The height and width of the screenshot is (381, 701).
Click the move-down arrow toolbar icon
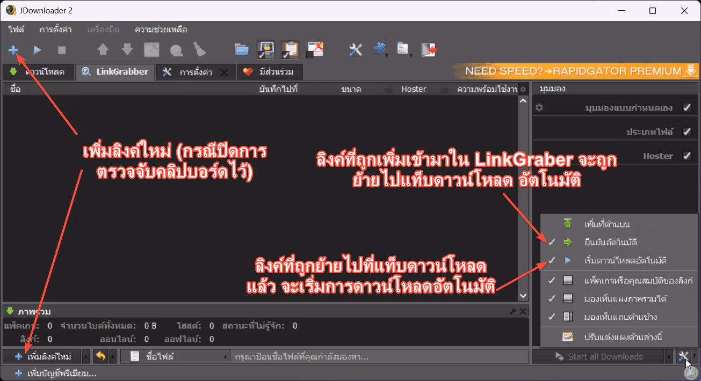pos(127,50)
